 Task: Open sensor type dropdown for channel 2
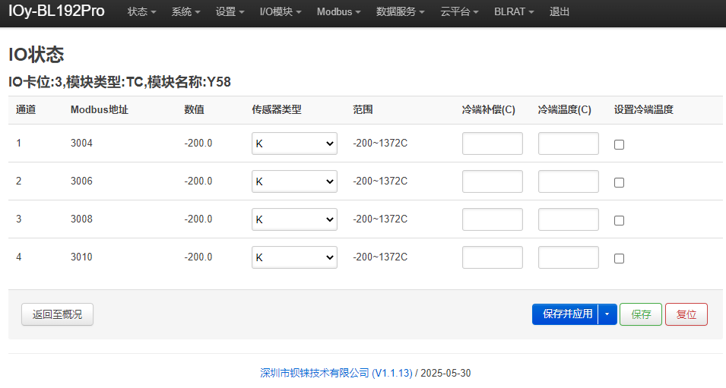(x=294, y=181)
